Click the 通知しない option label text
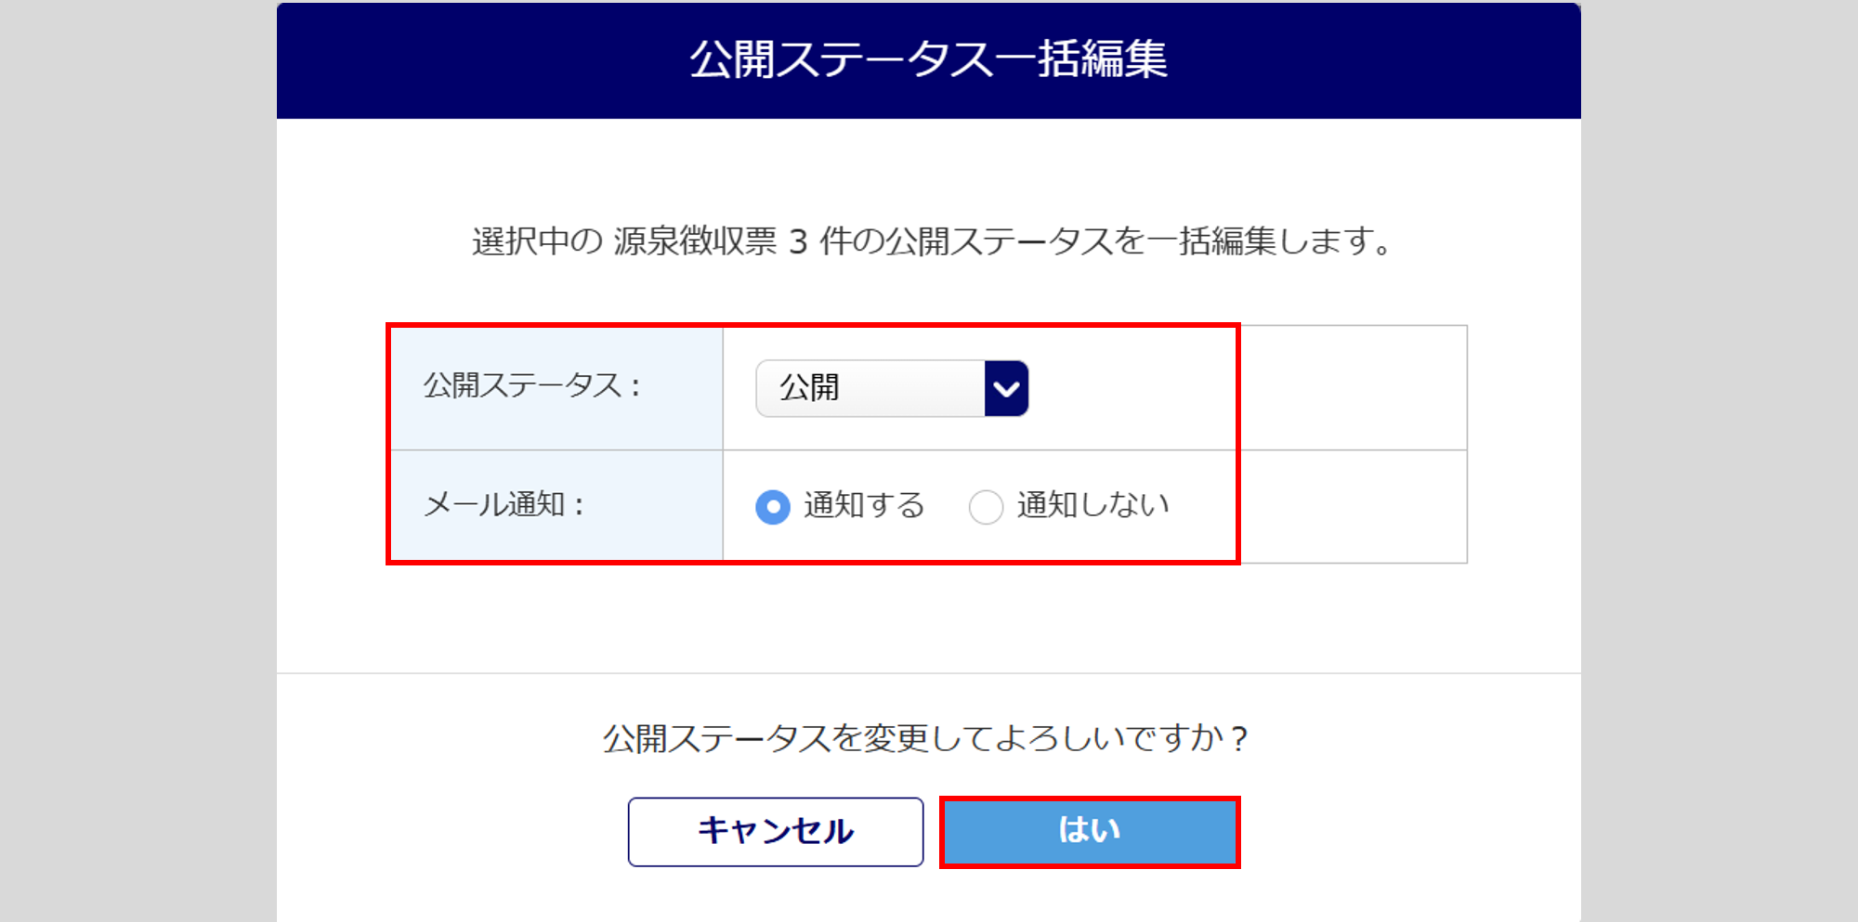The height and width of the screenshot is (922, 1858). point(1093,505)
